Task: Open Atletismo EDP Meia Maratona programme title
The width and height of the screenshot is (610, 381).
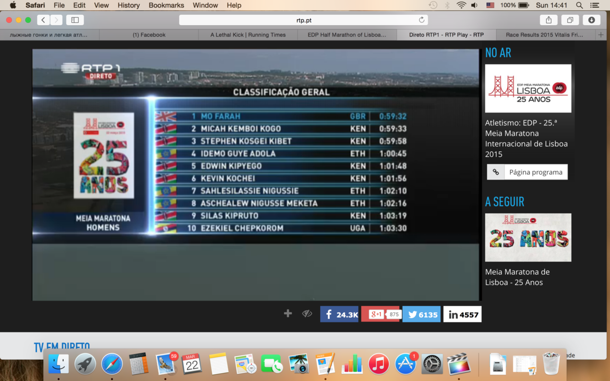Action: 526,139
